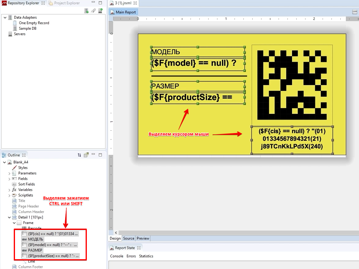The image size is (359, 269).
Task: Click the plug connection icon in Repository Explorer
Action: [x=93, y=11]
